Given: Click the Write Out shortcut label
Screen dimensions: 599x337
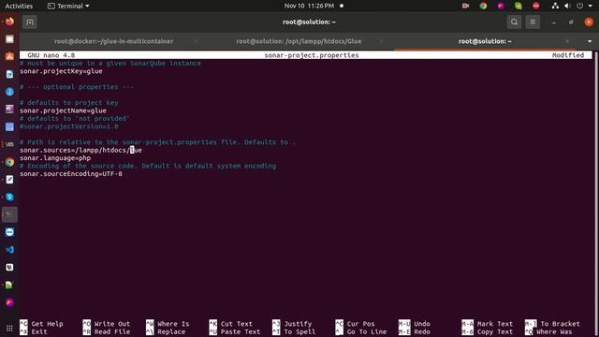Looking at the screenshot, I should tap(112, 324).
